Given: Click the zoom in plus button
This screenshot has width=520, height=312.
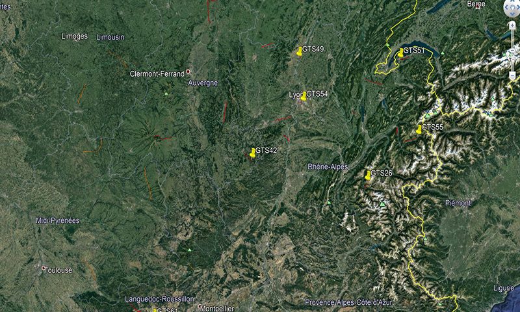Looking at the screenshot, I should point(512,25).
